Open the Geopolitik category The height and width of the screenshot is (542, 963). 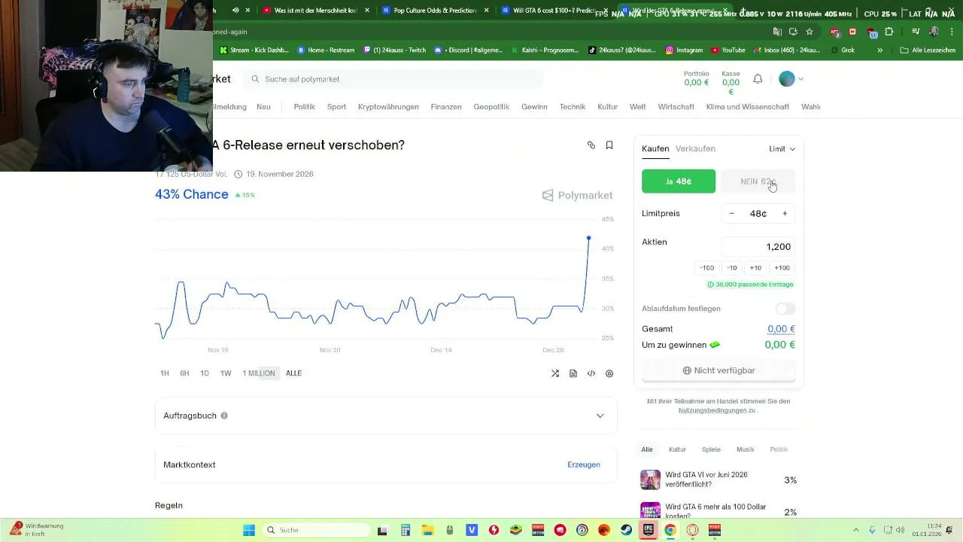491,107
